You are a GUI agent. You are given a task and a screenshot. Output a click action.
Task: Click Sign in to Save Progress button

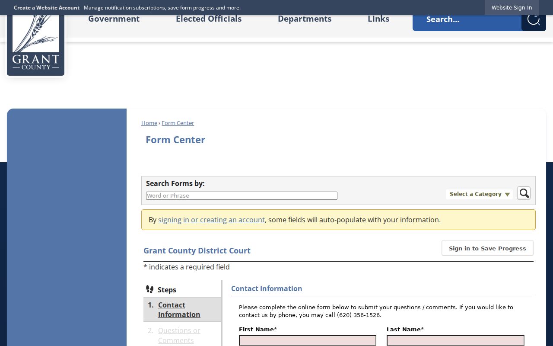[487, 248]
